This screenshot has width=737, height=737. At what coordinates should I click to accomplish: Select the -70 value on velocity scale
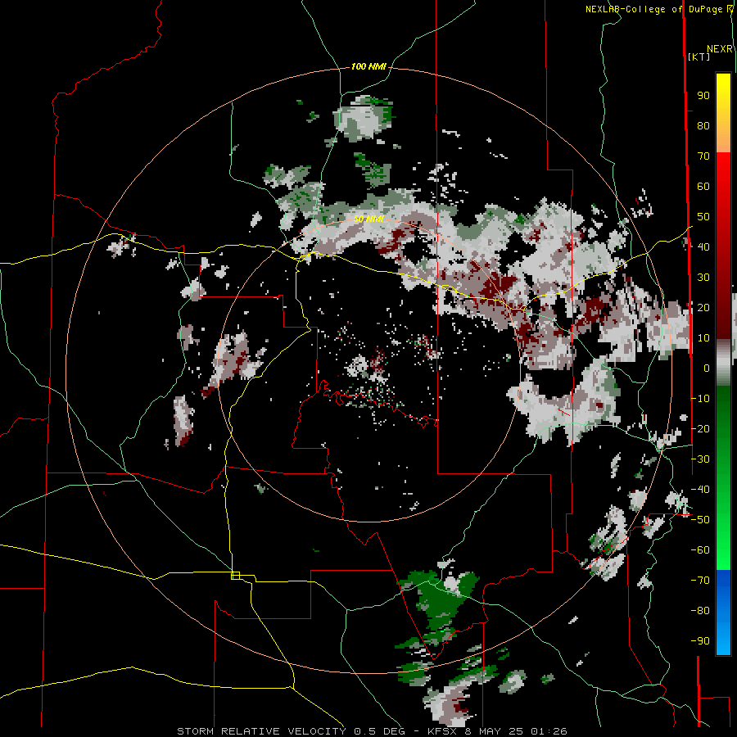(700, 581)
